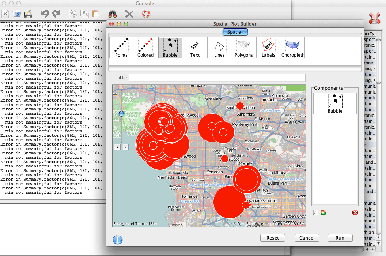Screen dimensions: 386x256
Task: Select the Lines plot type
Action: coord(219,48)
